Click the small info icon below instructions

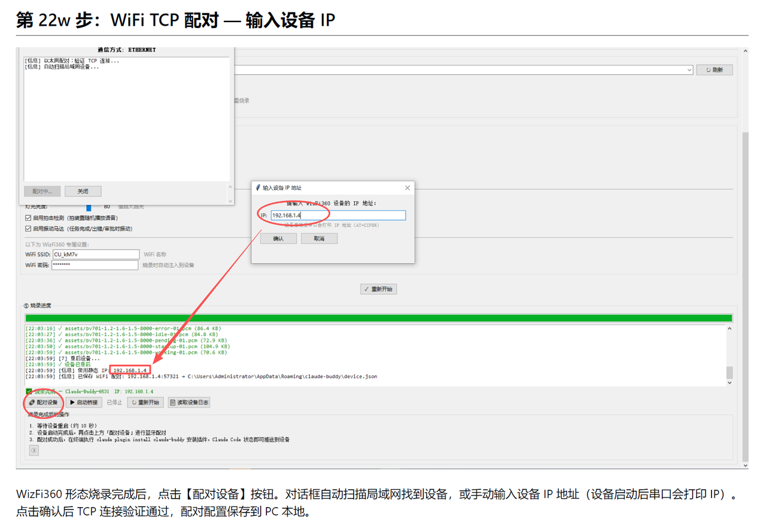pos(34,450)
